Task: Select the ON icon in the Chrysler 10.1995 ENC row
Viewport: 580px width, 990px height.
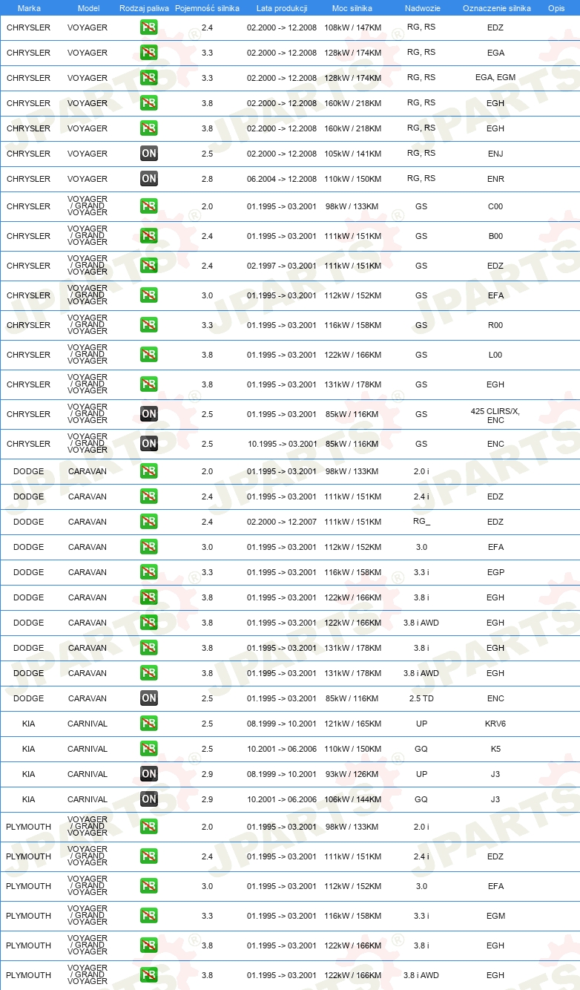Action: pyautogui.click(x=149, y=444)
